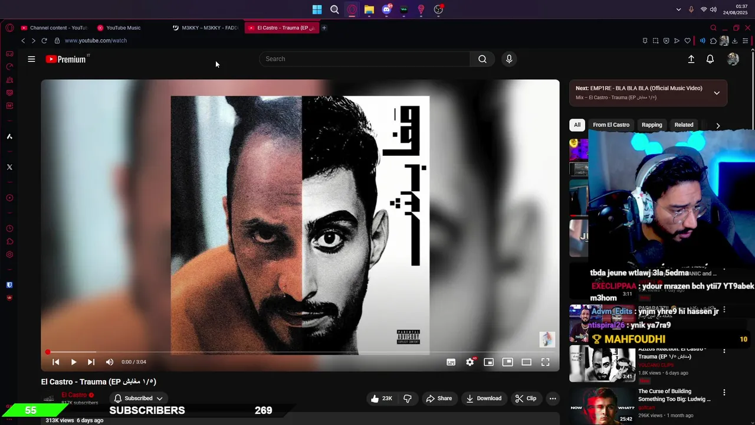Open the Create upload icon
This screenshot has height=425, width=755.
[x=691, y=59]
